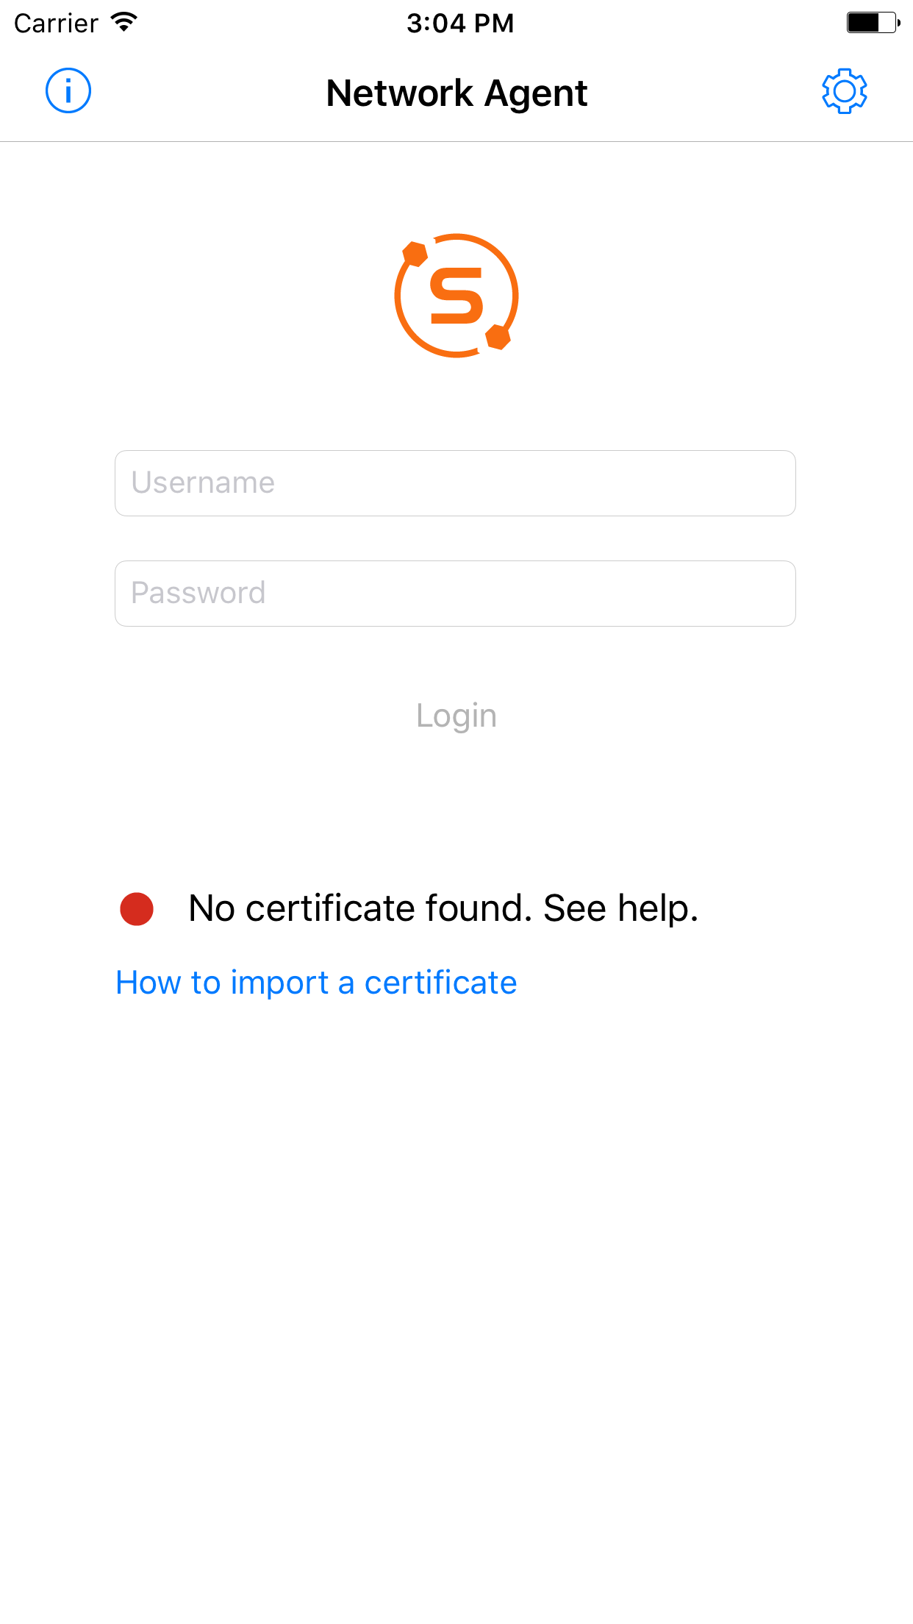
Task: Select the Network Agent title
Action: pyautogui.click(x=456, y=93)
